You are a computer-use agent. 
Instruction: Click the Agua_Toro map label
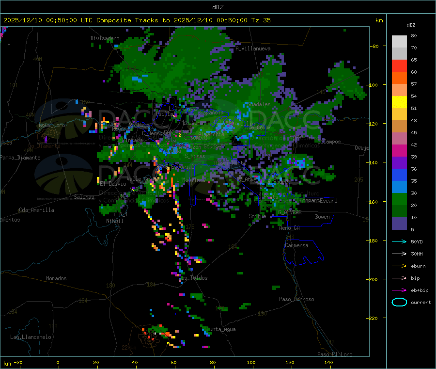(x=52, y=125)
